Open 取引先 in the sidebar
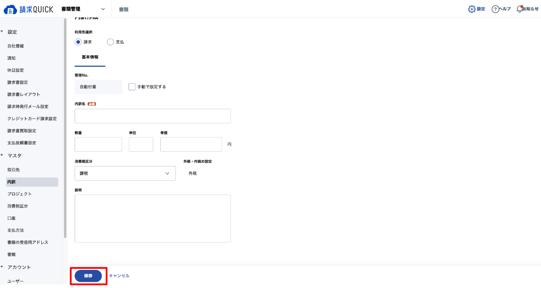The image size is (541, 288). click(13, 170)
